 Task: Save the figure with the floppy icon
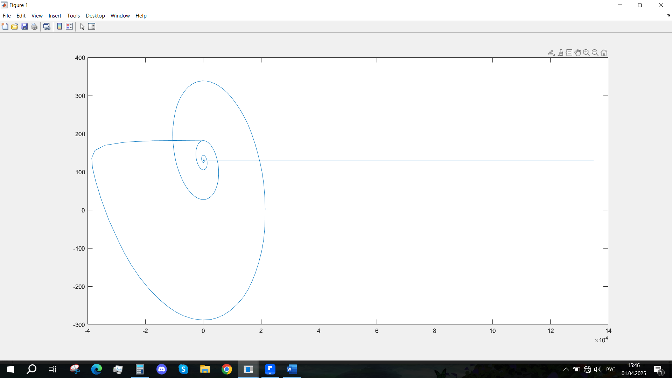(24, 27)
